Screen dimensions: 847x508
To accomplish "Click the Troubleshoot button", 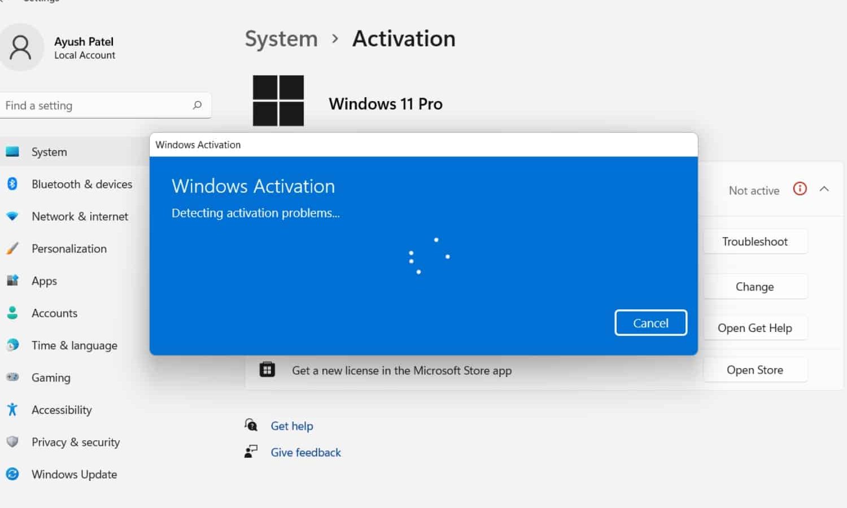I will pos(755,242).
